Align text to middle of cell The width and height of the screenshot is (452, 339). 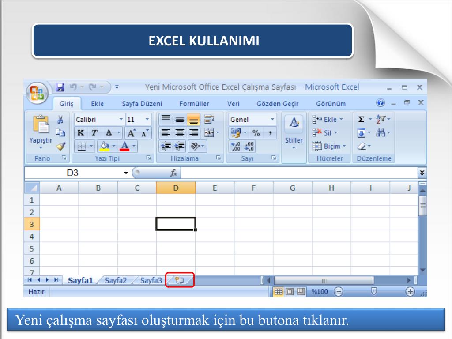180,119
